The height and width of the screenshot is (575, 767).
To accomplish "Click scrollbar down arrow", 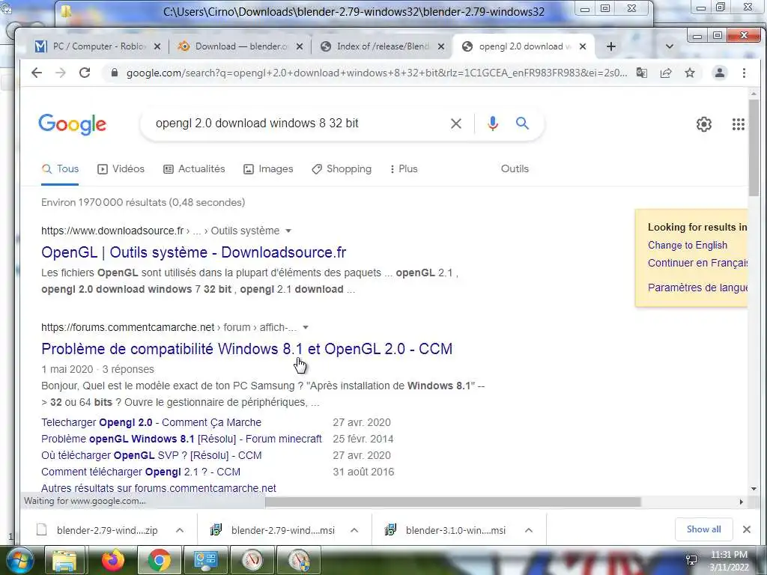I will pos(754,488).
